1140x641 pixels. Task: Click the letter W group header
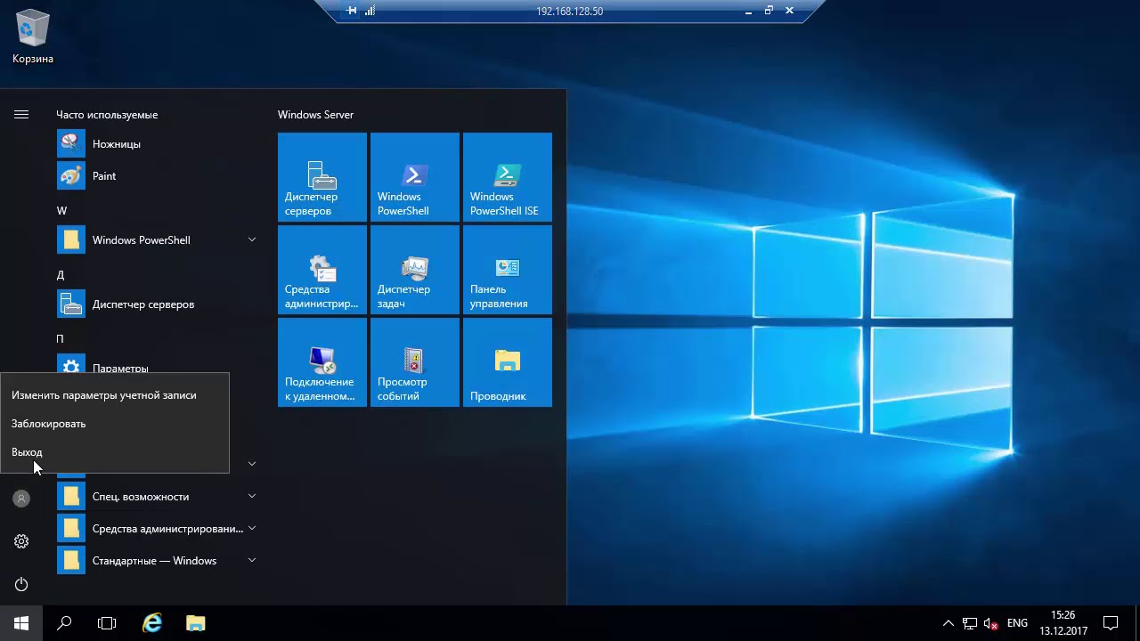coord(61,211)
